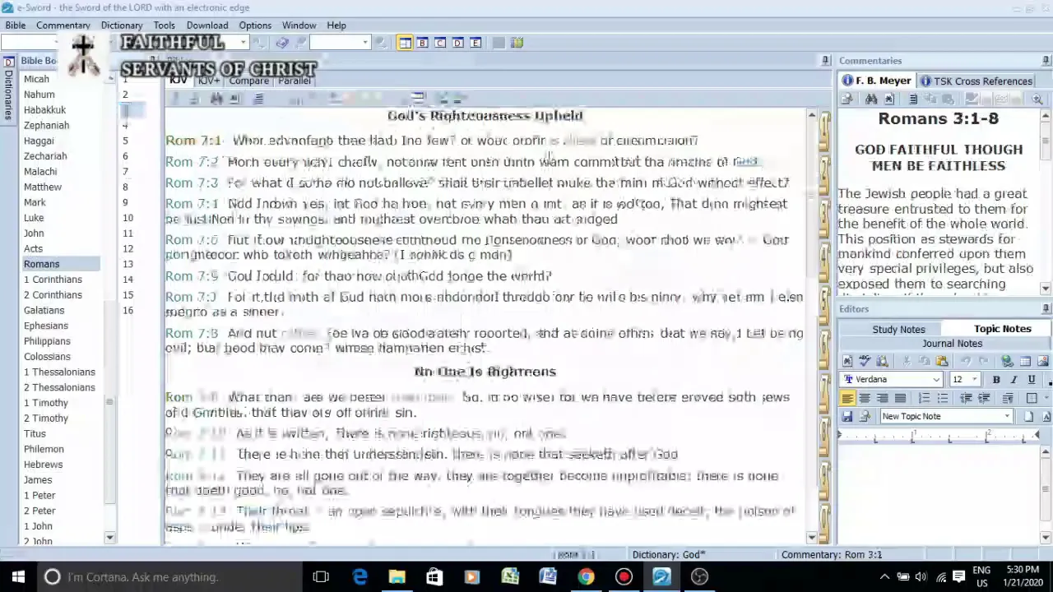This screenshot has width=1053, height=592.
Task: Cut selected text in the editor
Action: 907,361
